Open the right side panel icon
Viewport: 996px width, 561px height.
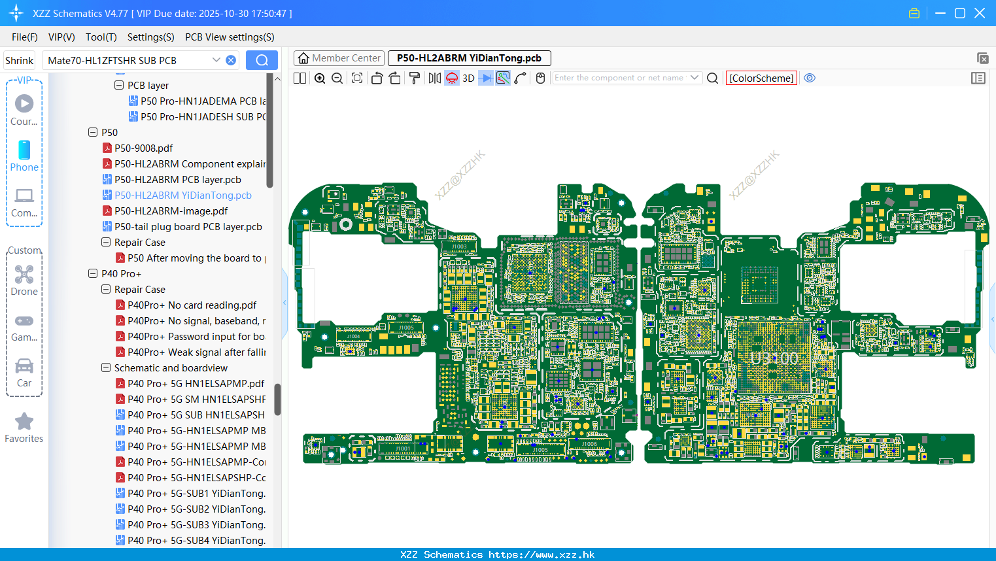point(978,78)
